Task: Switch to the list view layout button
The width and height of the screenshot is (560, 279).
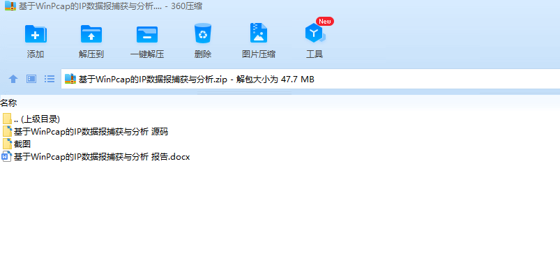Action: point(50,79)
